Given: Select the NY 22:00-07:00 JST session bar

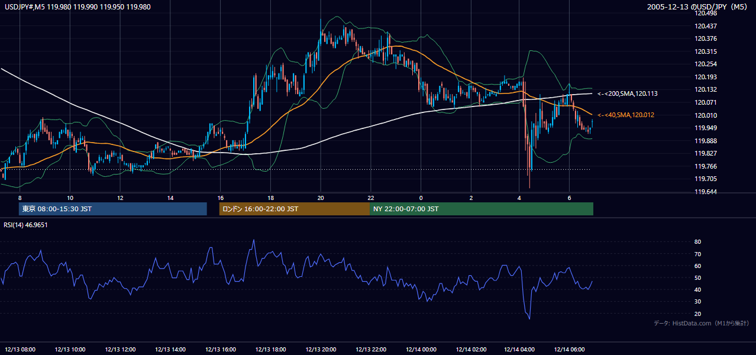Looking at the screenshot, I should tap(482, 209).
